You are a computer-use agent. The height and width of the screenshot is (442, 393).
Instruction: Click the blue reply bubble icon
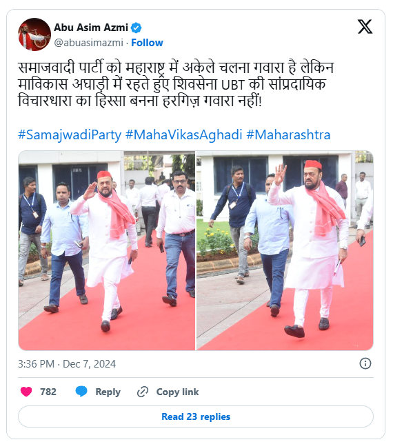coord(81,392)
